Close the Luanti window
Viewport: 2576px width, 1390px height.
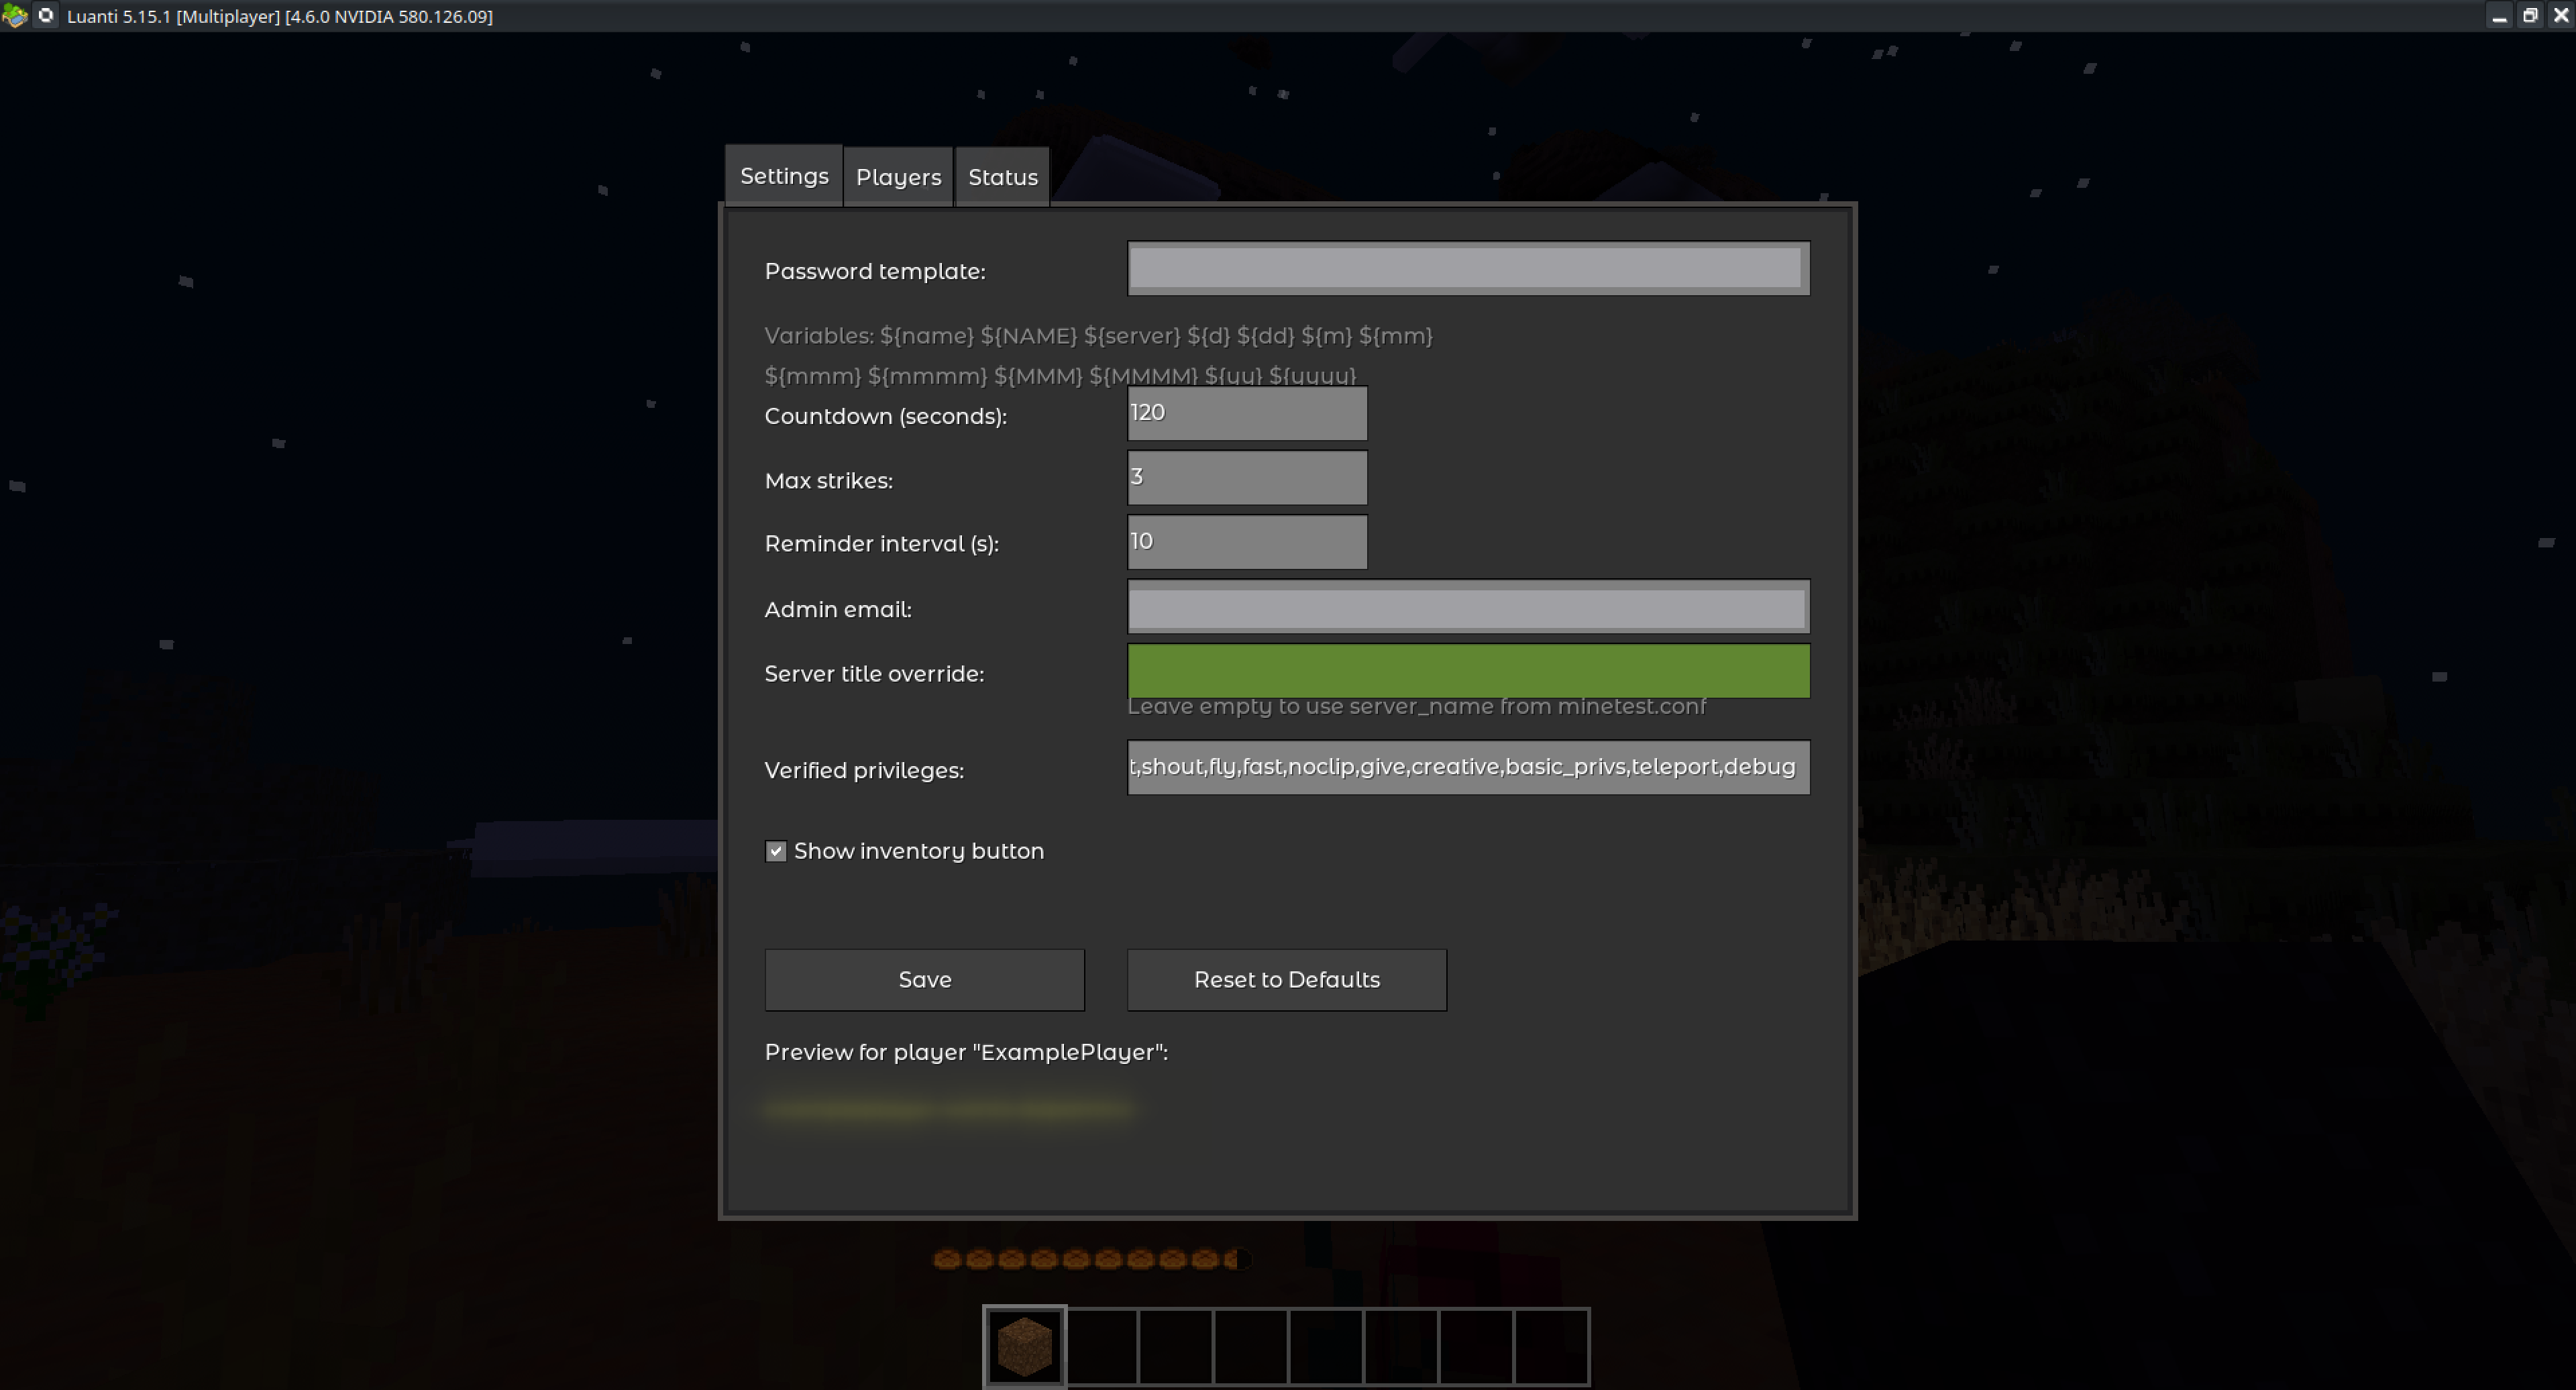click(x=2561, y=16)
